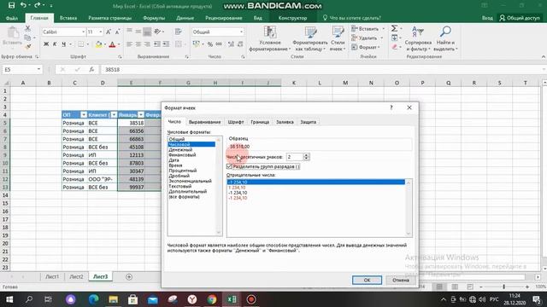Switch to the Защита tab in the dialog

tap(309, 122)
